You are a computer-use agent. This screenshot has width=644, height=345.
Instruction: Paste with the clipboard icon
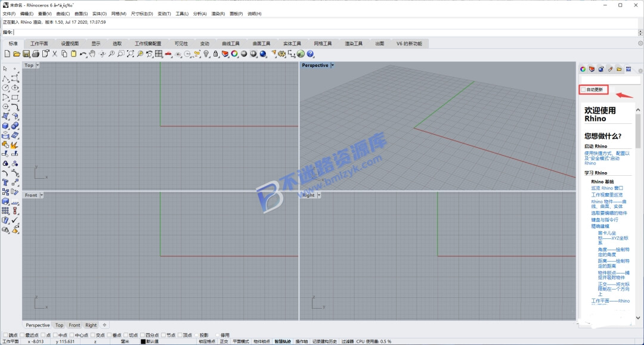(73, 54)
